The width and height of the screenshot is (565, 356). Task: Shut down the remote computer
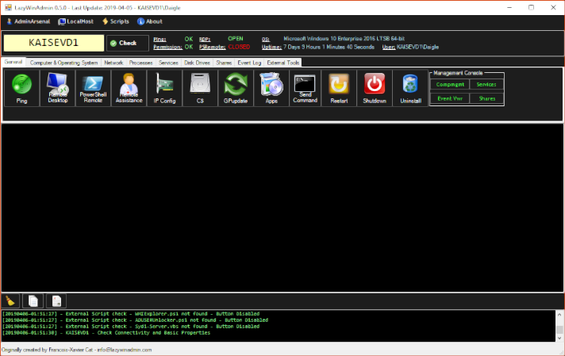(375, 88)
